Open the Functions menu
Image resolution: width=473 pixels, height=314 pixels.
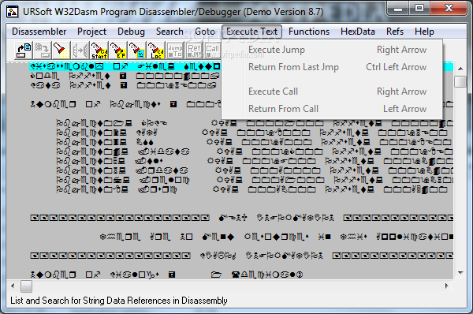coord(309,32)
